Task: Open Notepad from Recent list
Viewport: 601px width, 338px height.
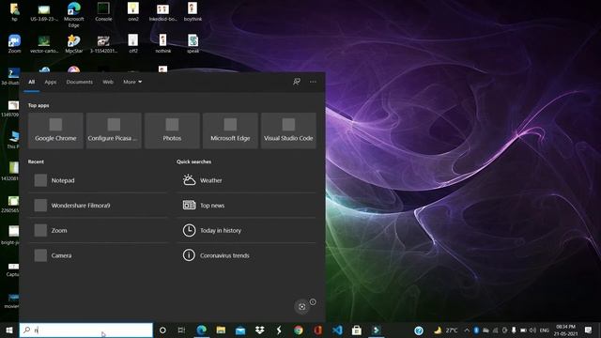Action: coord(99,180)
